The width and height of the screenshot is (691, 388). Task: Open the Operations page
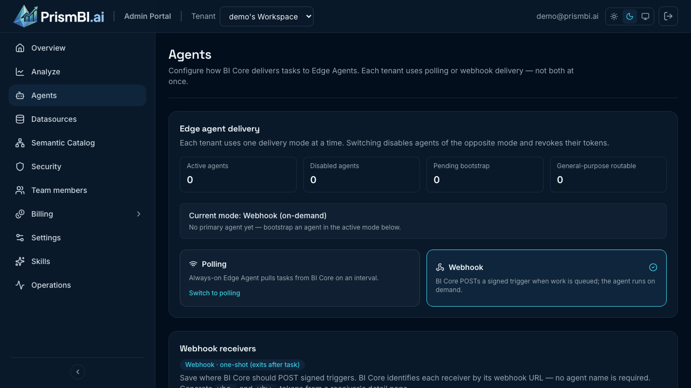click(78, 285)
